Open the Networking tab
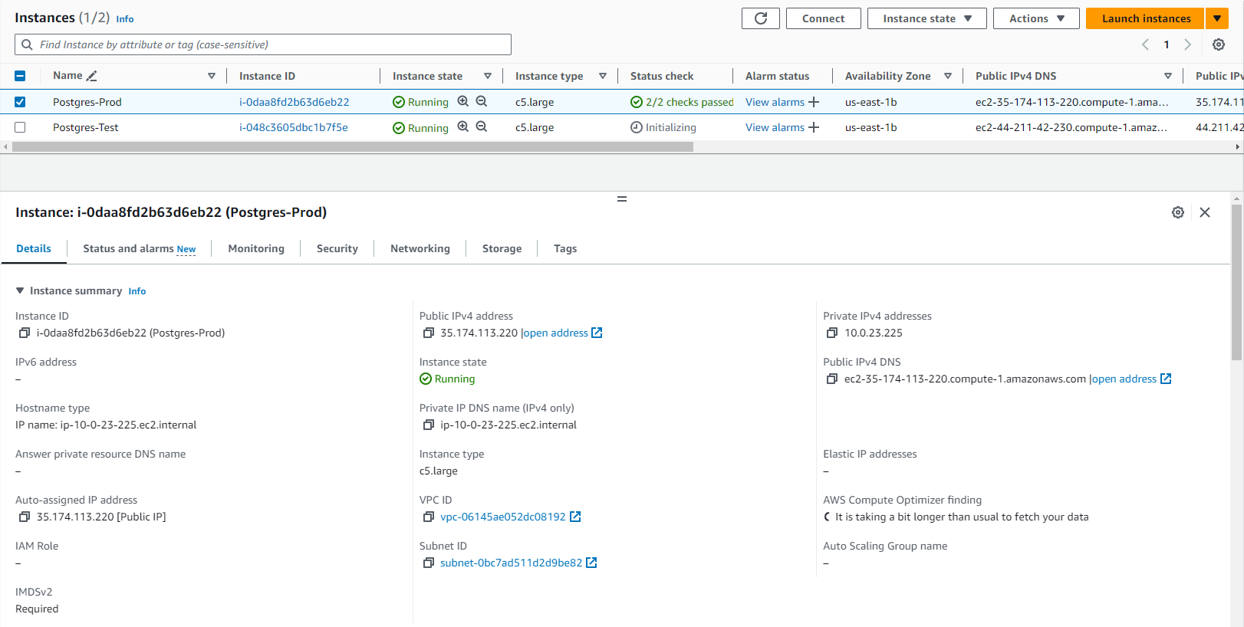Screen dimensions: 1244x627 [420, 248]
